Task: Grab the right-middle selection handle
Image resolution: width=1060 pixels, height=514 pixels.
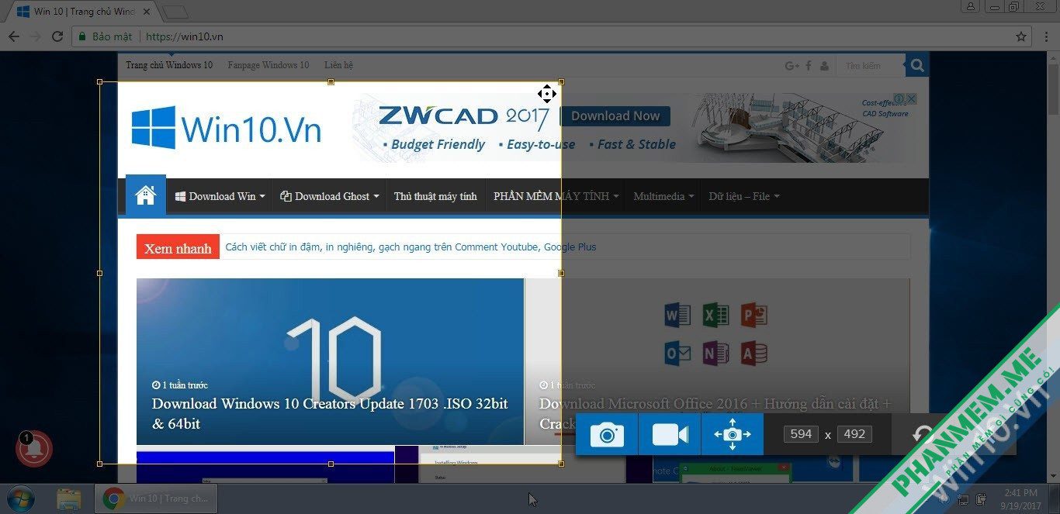Action: click(x=561, y=273)
